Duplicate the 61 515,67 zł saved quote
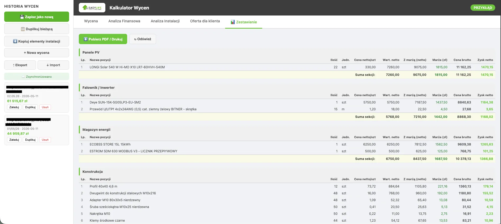 [30, 107]
